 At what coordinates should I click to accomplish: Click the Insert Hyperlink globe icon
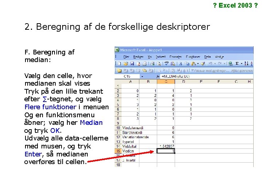pyautogui.click(x=231, y=64)
